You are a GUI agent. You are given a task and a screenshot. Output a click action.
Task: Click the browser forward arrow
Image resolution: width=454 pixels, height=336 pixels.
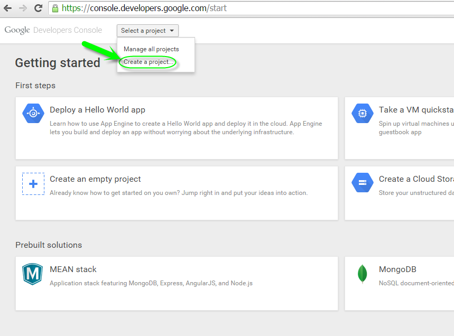[23, 8]
